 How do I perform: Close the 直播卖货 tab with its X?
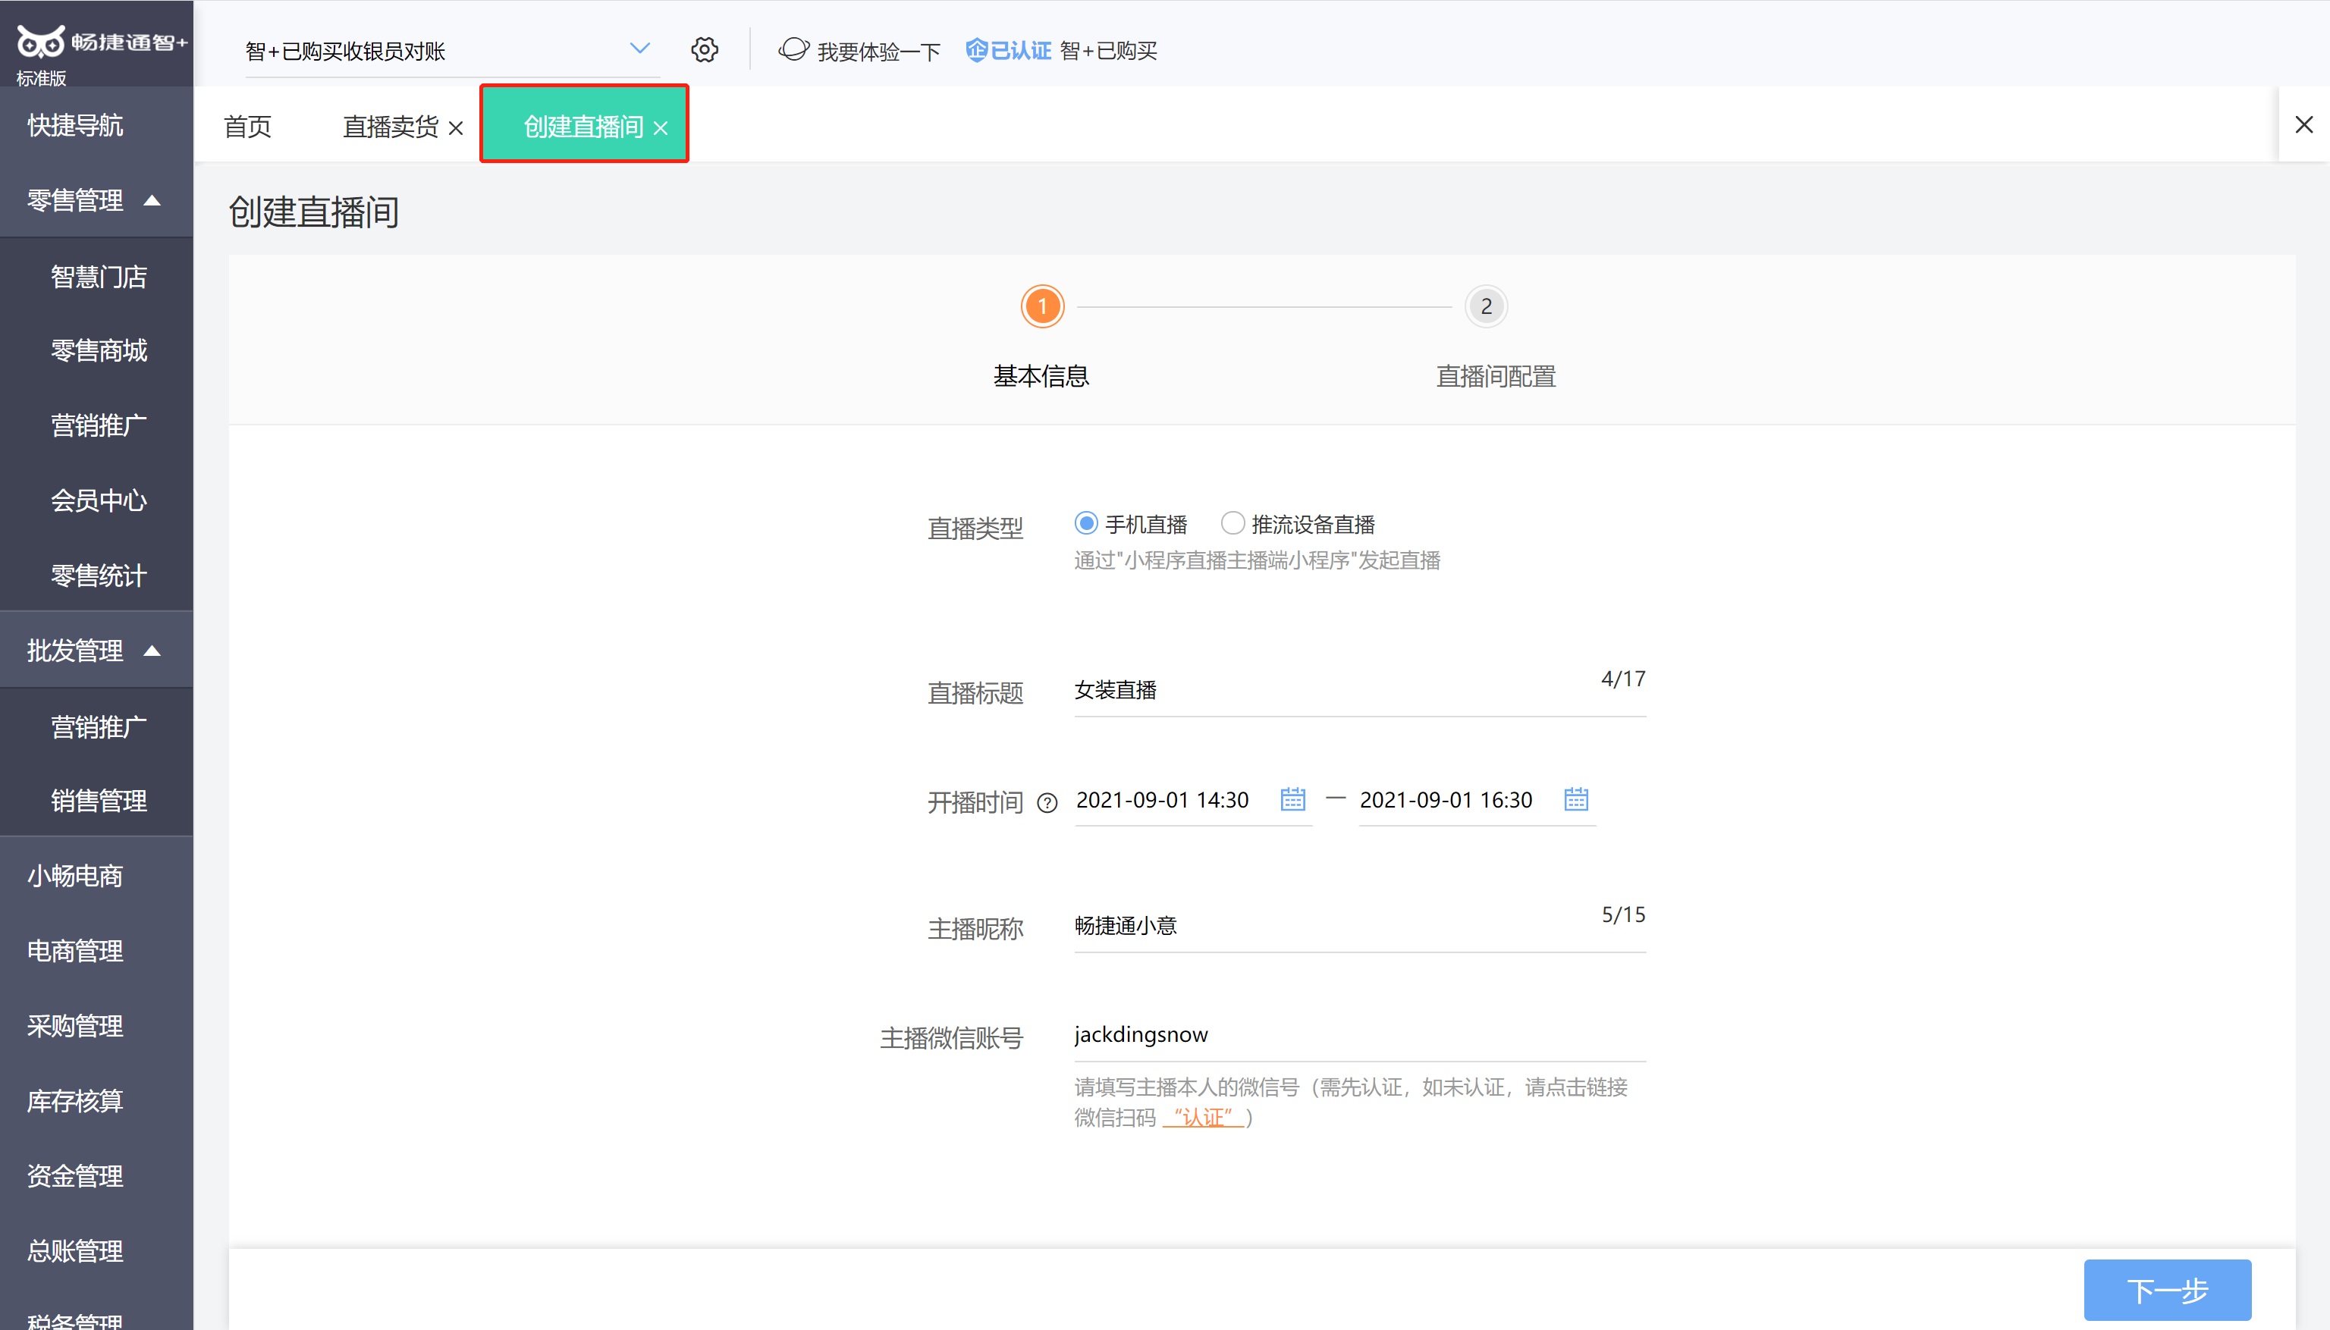pyautogui.click(x=456, y=128)
